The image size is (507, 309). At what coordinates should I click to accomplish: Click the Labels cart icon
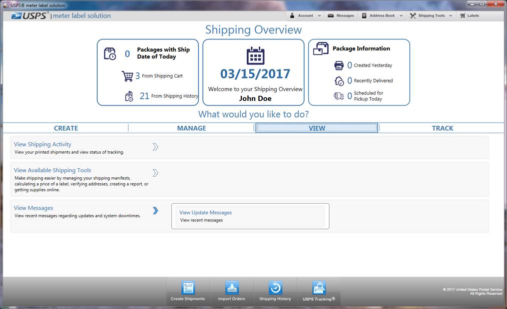coord(462,16)
